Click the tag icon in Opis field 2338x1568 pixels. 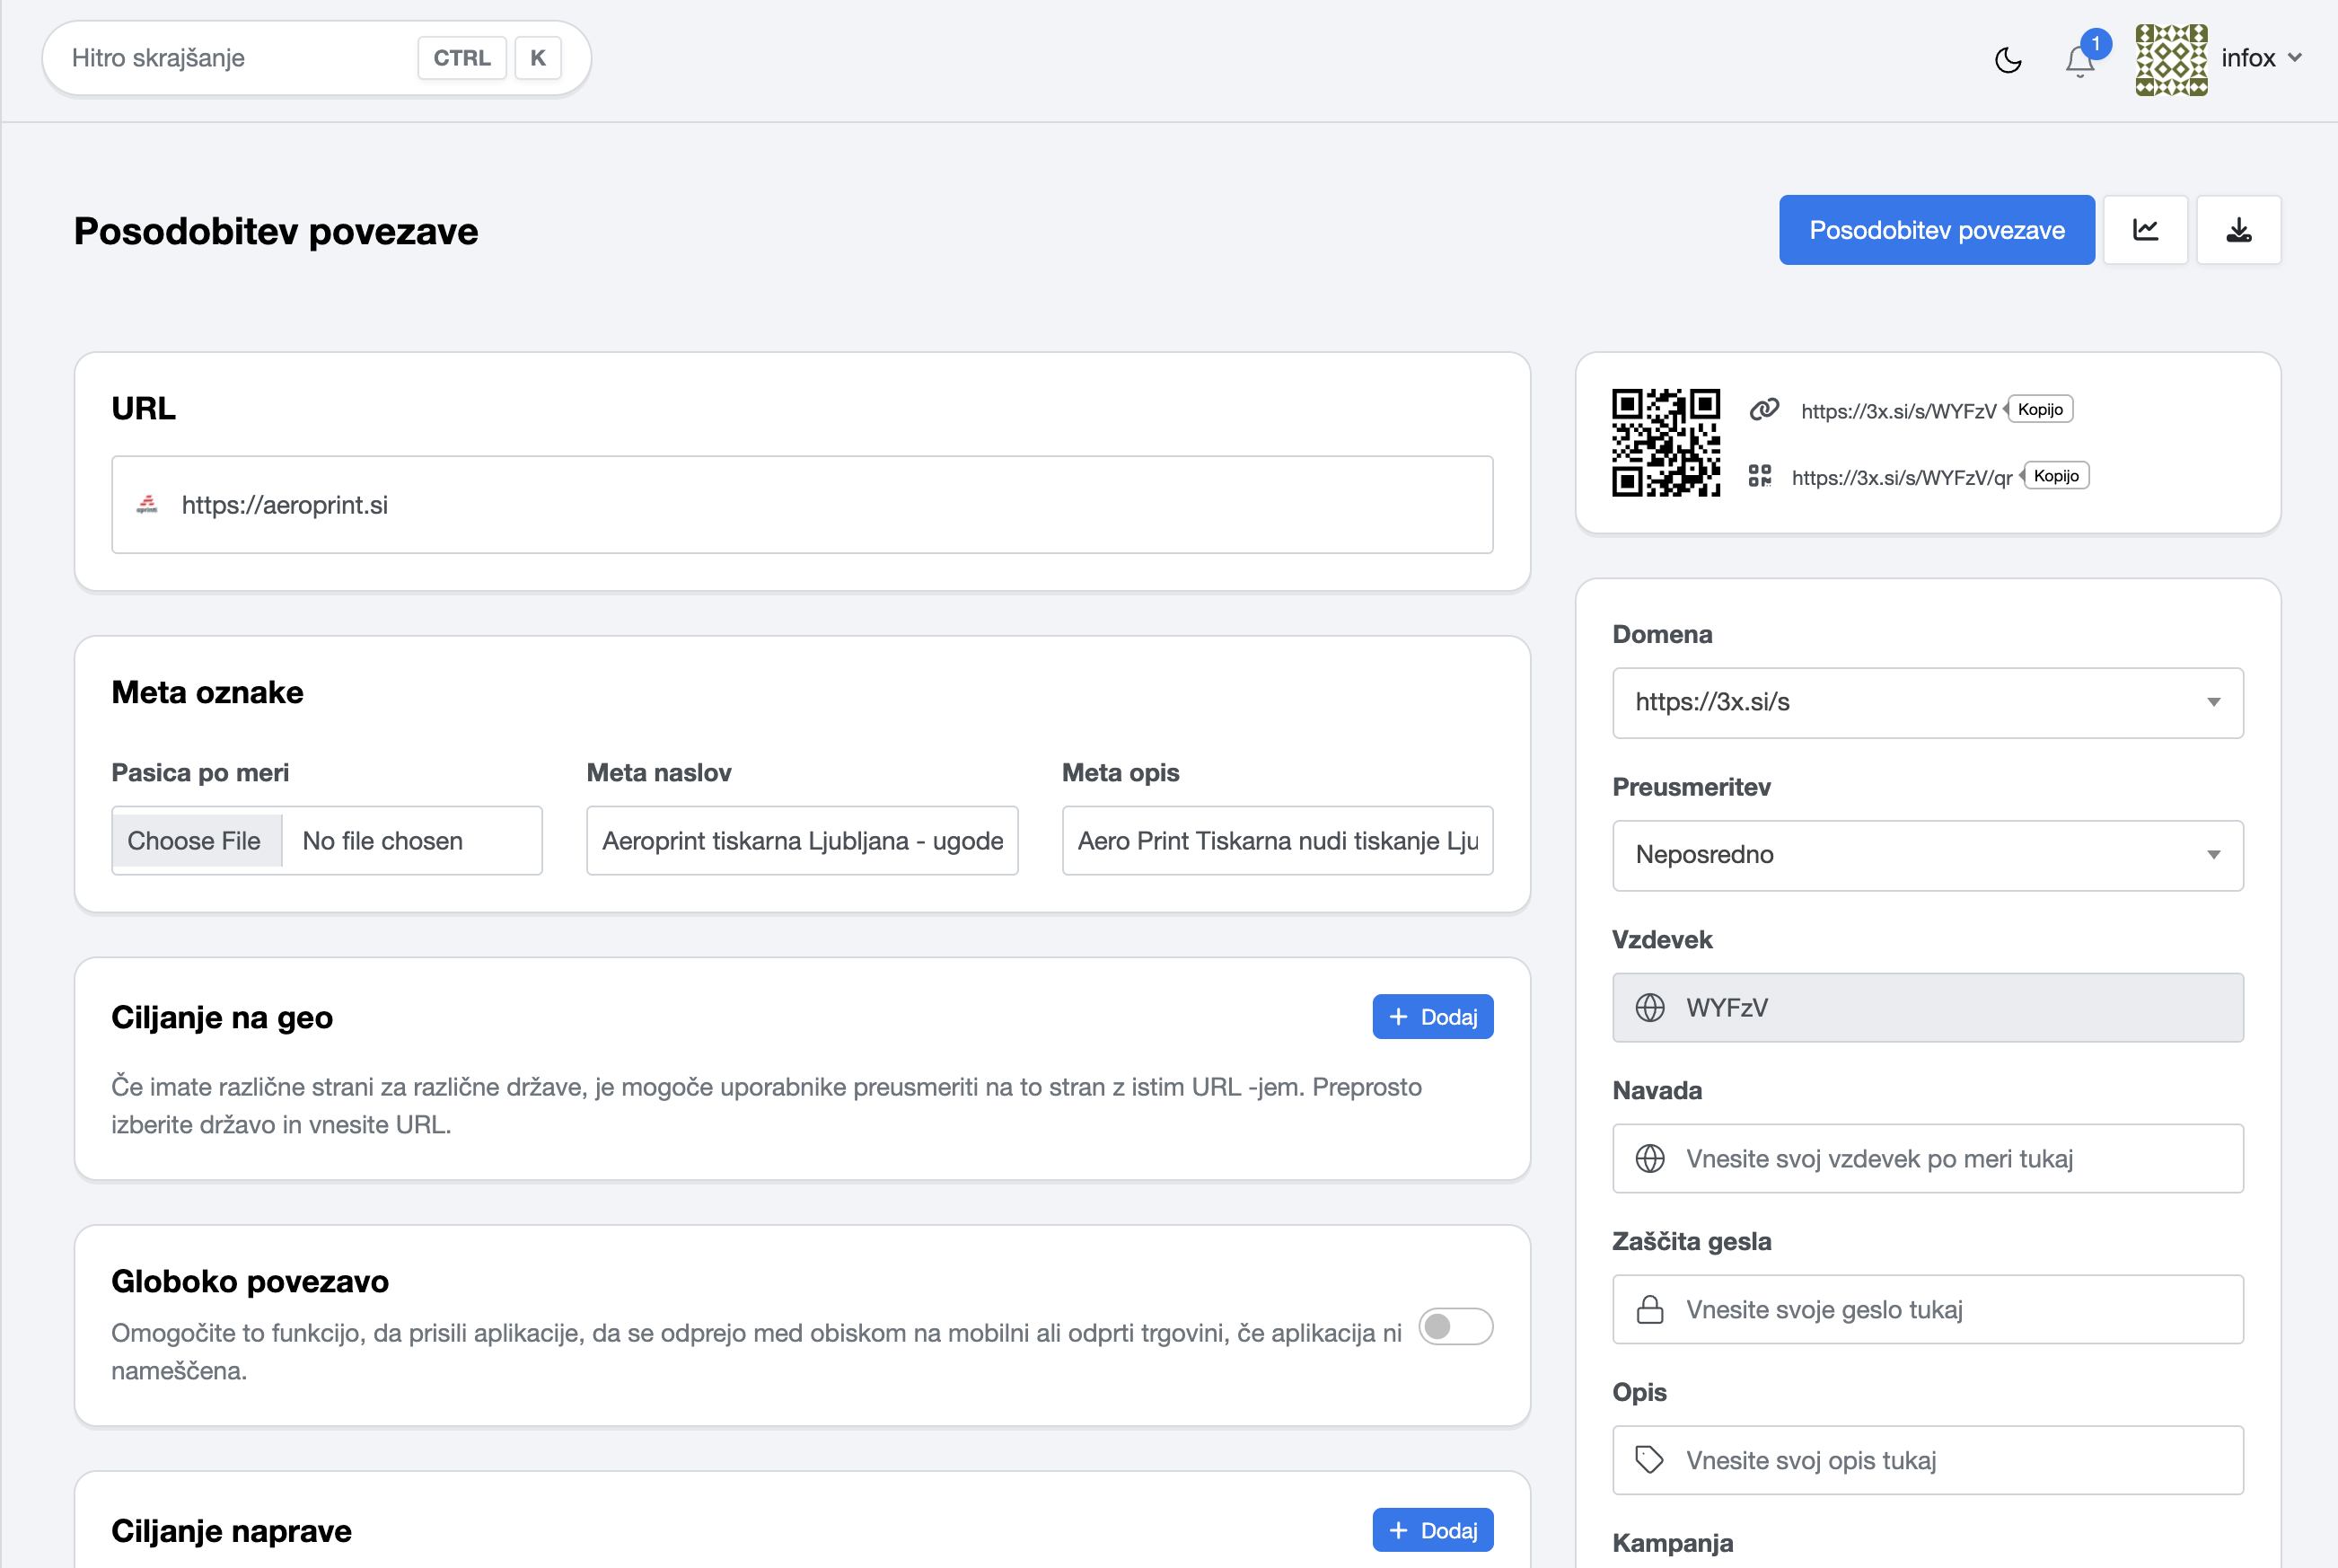(1650, 1460)
